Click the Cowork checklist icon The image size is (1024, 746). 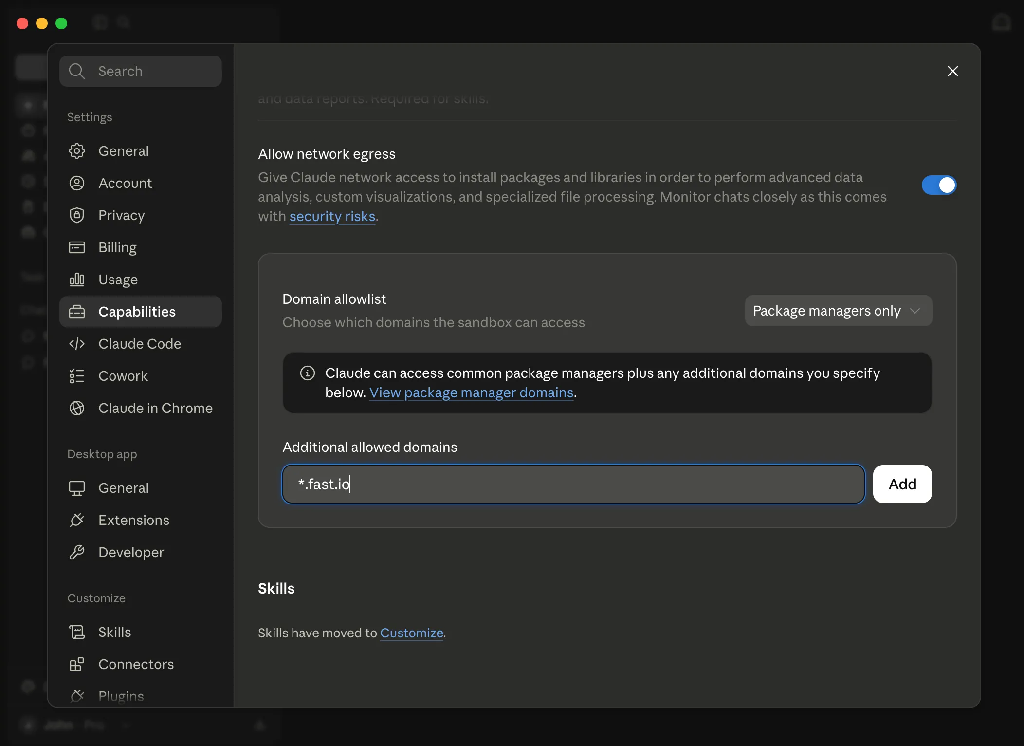point(77,376)
